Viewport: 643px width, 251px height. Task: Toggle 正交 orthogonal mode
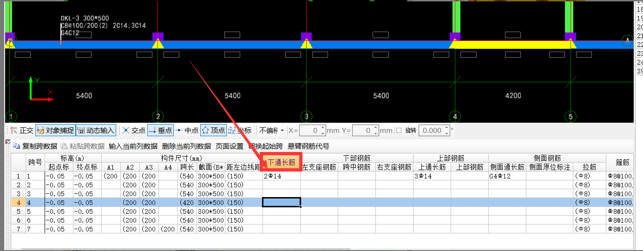coord(21,131)
